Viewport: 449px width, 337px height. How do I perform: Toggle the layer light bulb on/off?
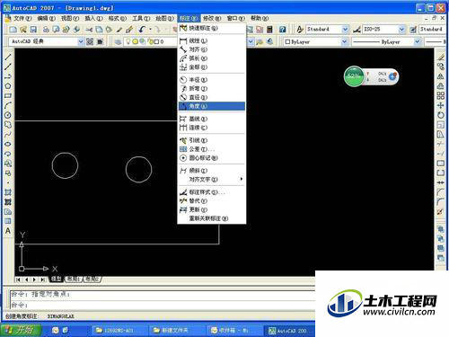coord(128,41)
